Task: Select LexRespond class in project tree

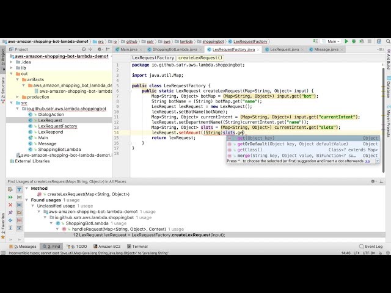Action: [x=50, y=132]
